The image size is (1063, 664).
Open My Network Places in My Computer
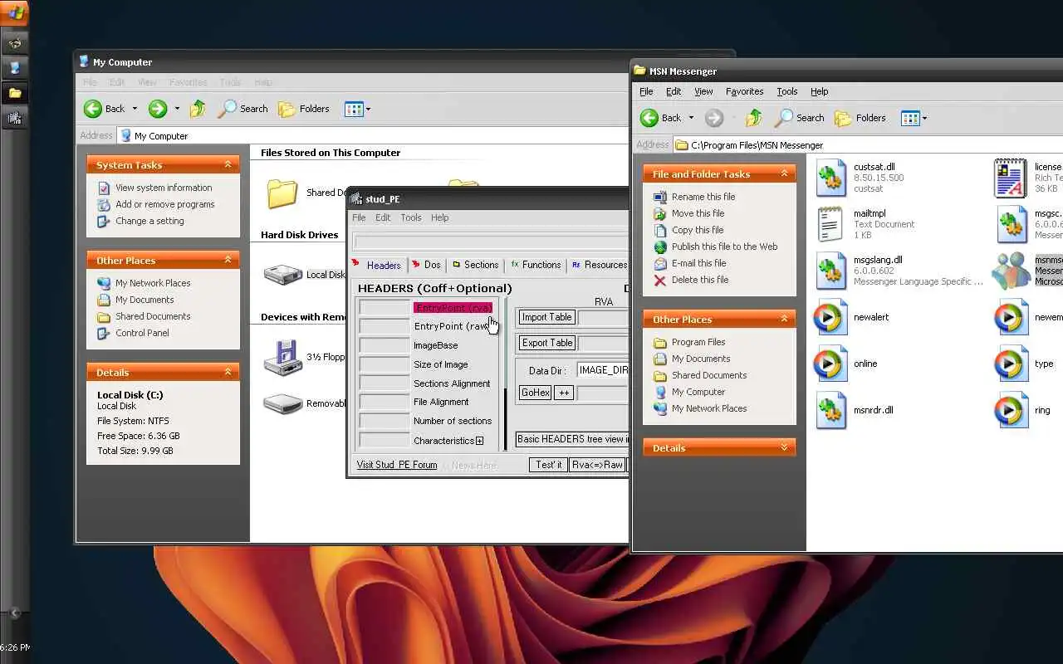click(x=153, y=283)
